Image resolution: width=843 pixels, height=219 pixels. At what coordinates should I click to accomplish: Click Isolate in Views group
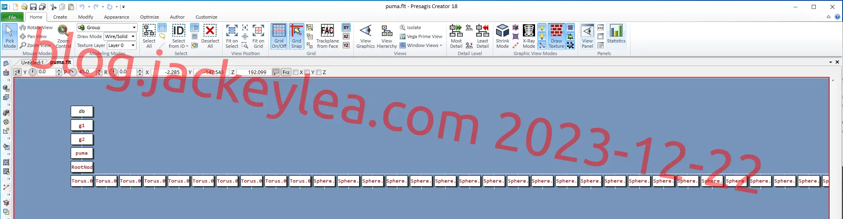click(x=410, y=28)
